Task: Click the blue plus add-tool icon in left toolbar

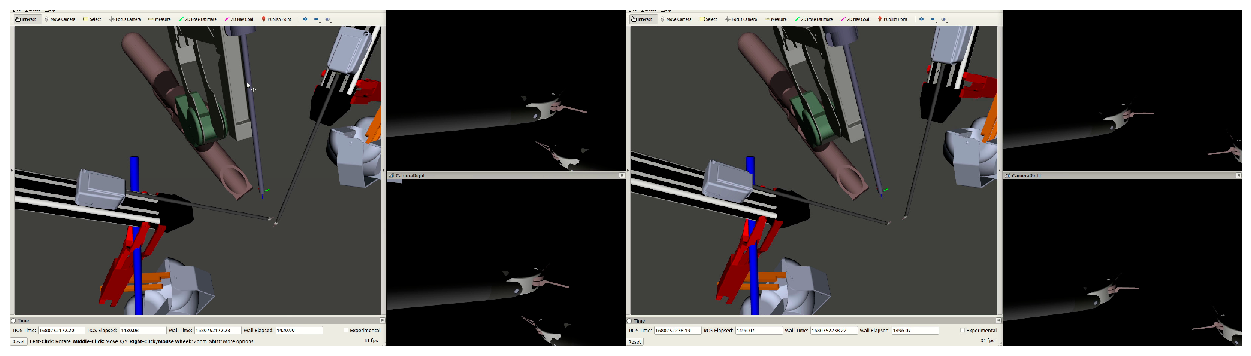Action: 305,19
